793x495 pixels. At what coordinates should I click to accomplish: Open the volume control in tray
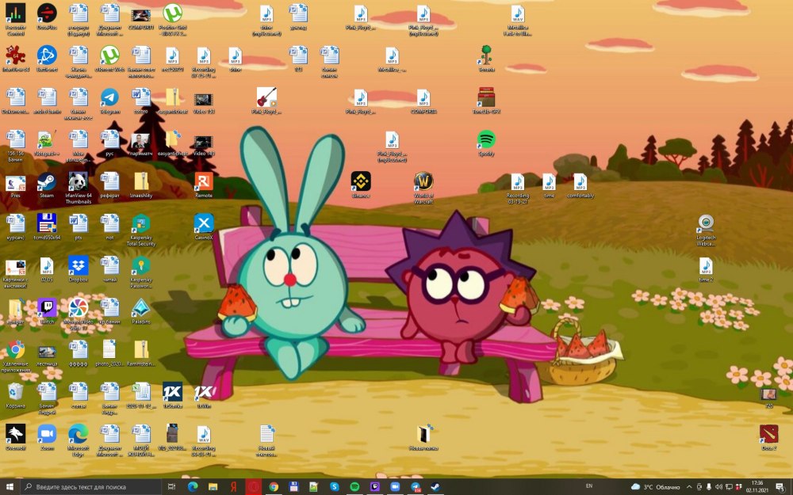718,487
